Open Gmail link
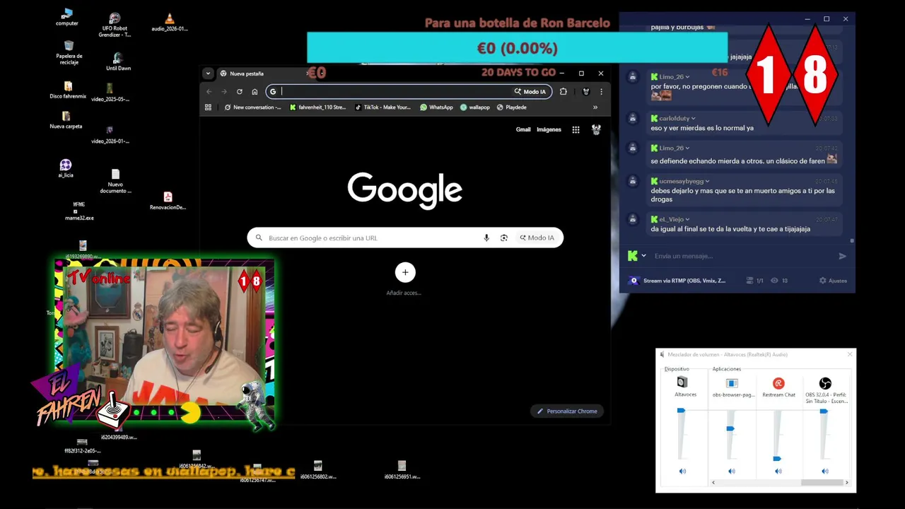 pos(523,129)
